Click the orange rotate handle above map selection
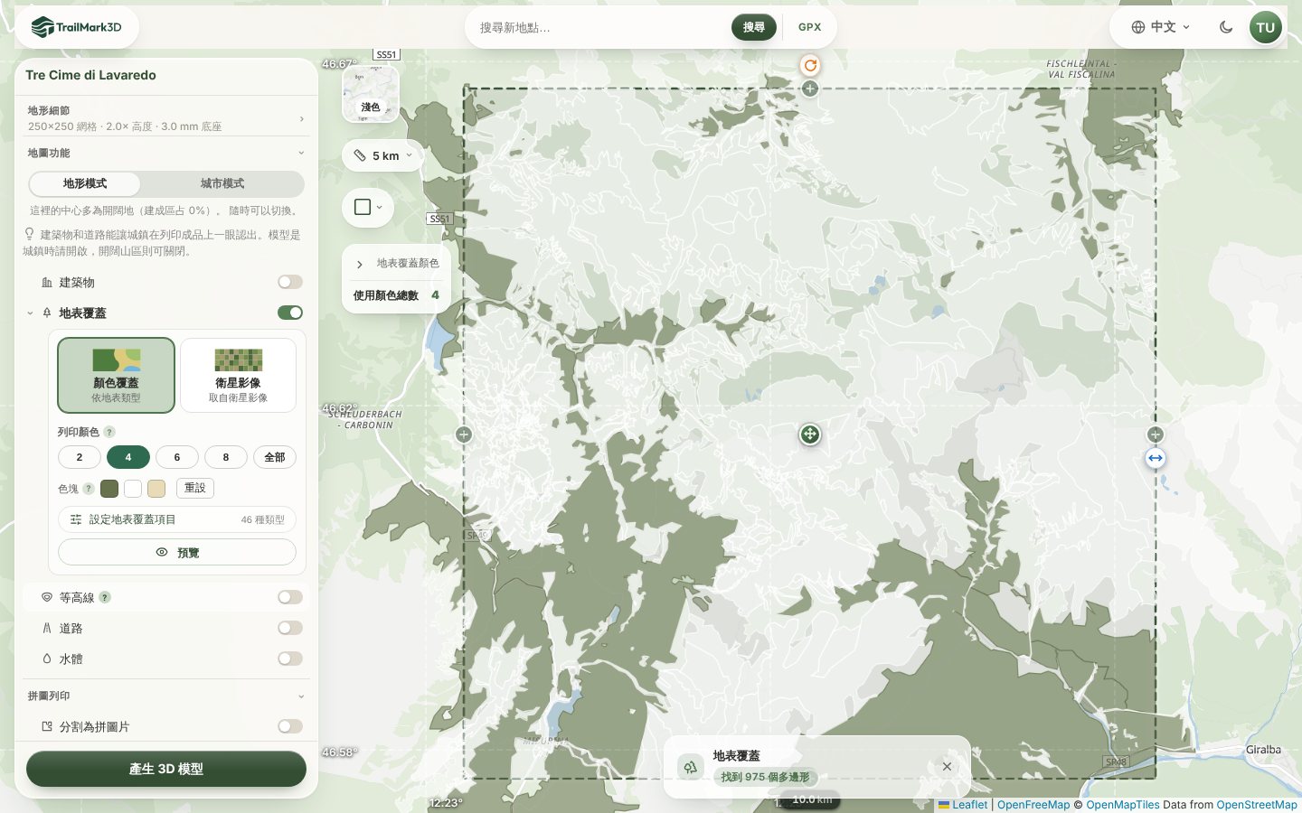Screen dimensions: 1302x813 pyautogui.click(x=810, y=65)
